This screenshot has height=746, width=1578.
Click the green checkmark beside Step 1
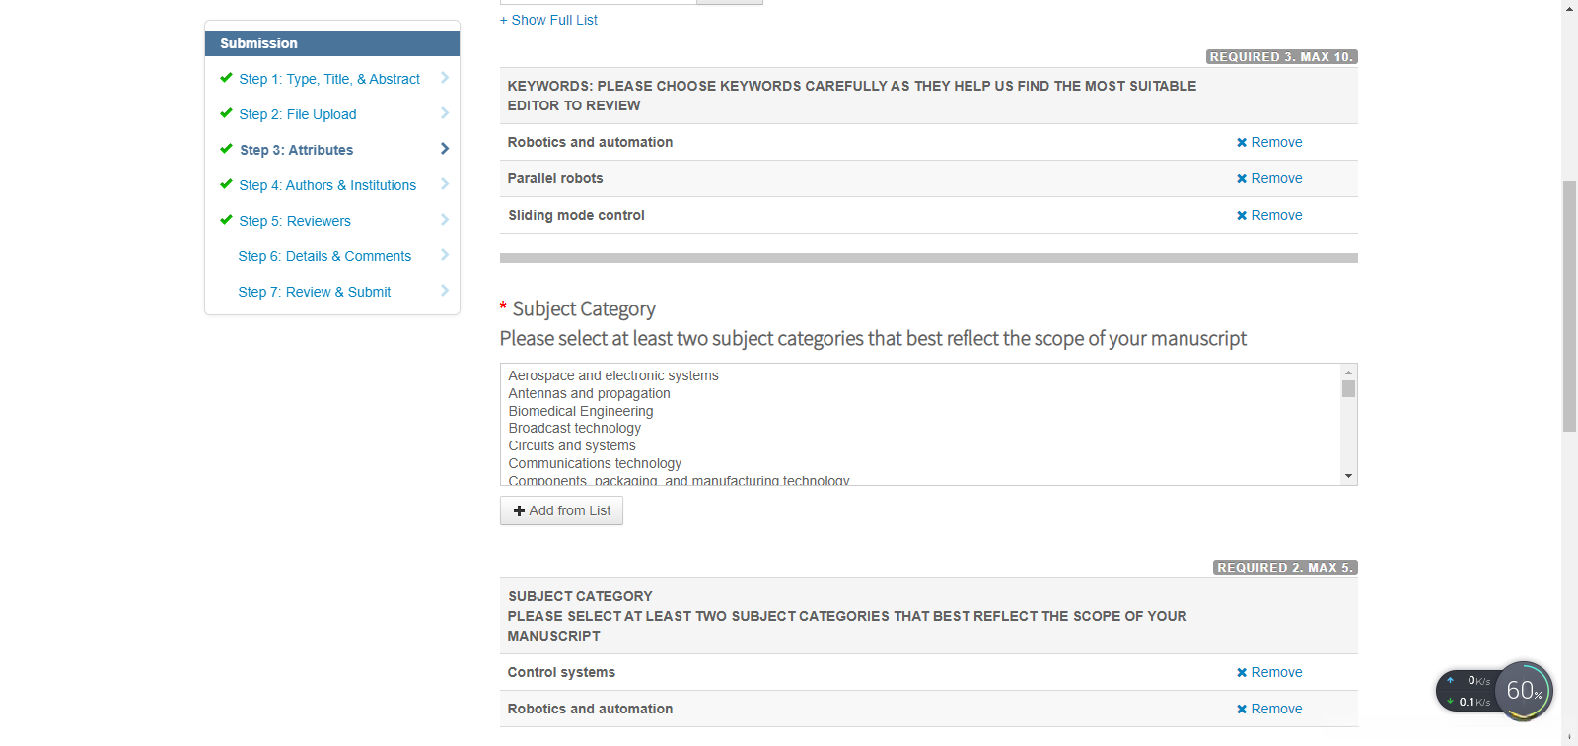tap(226, 78)
